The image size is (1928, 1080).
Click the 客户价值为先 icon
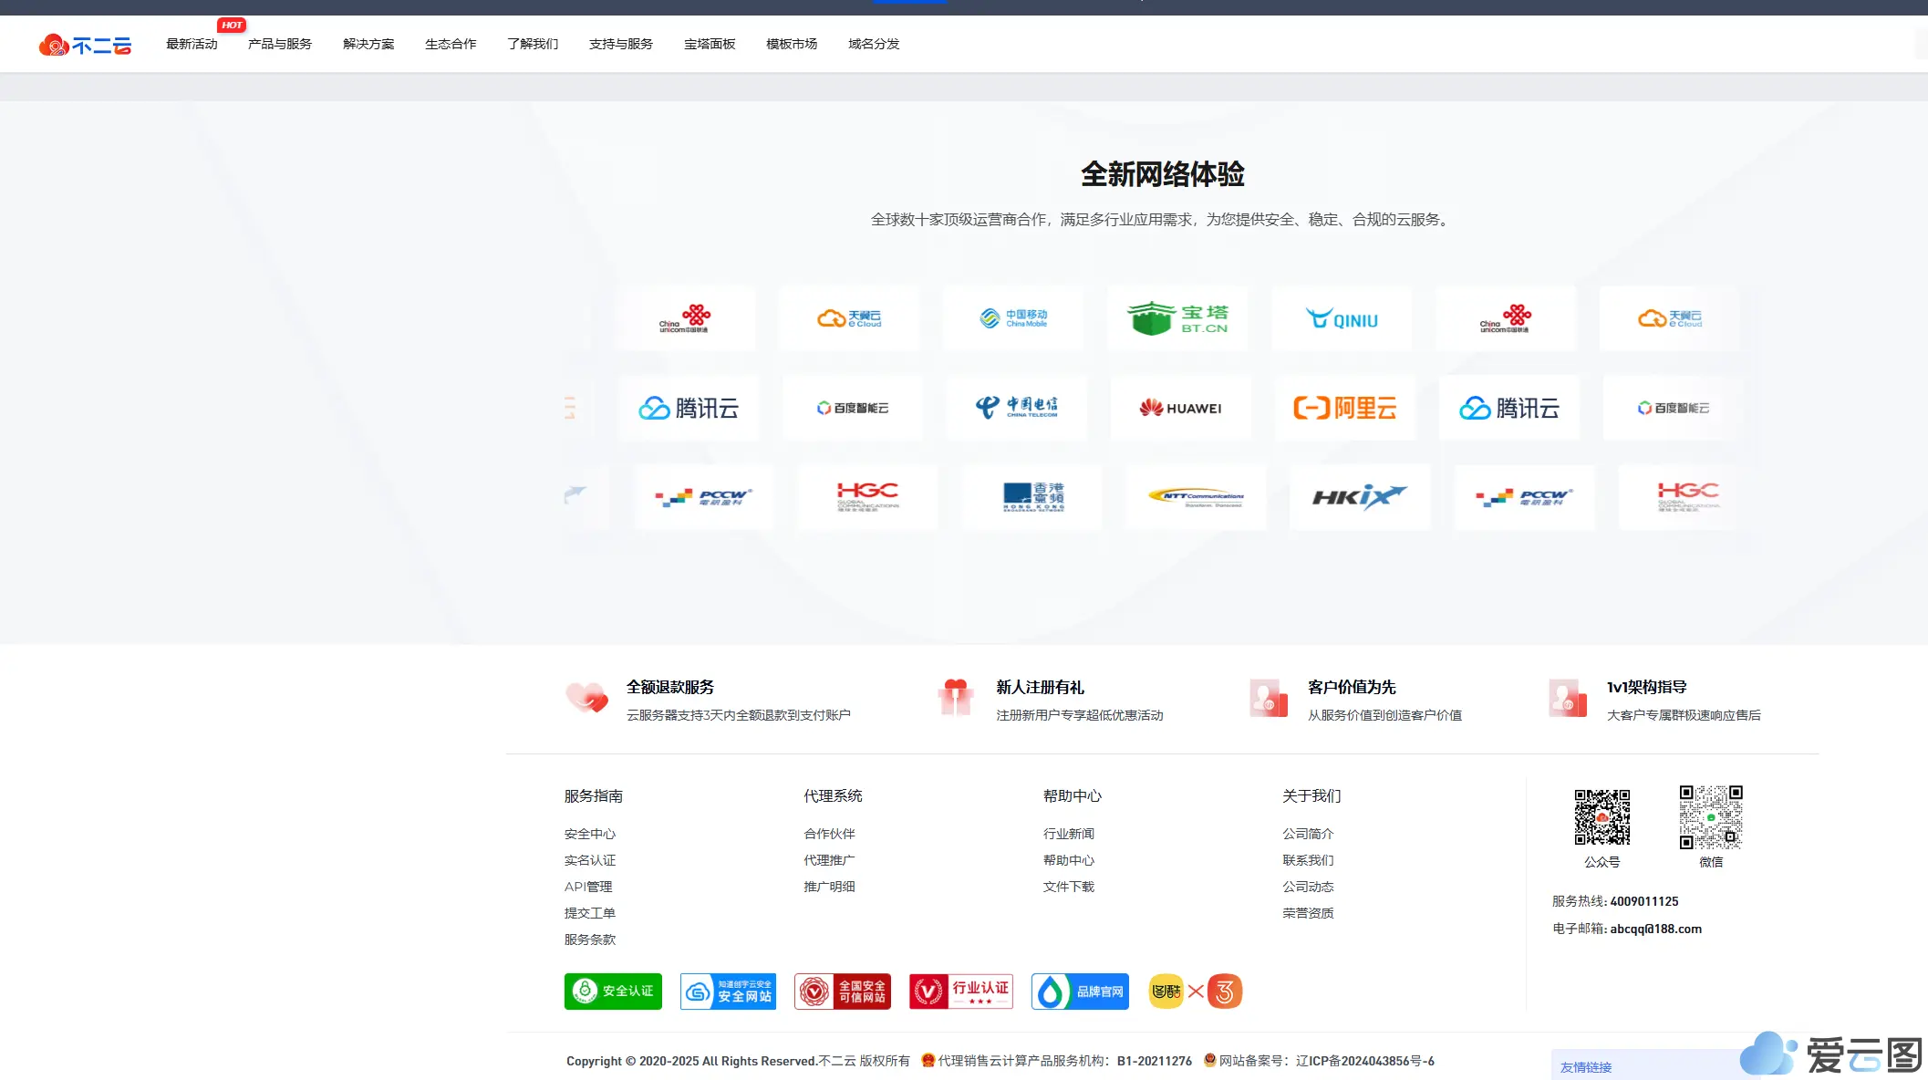pos(1269,699)
